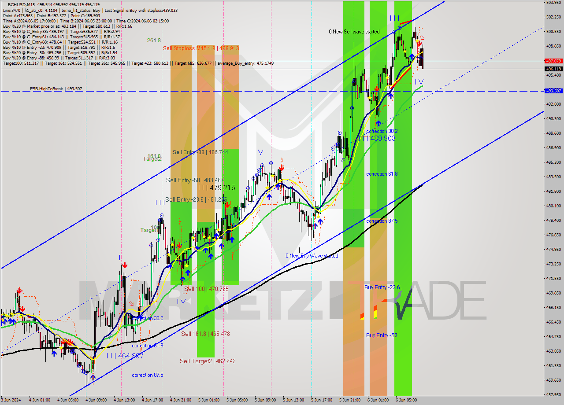564x405 pixels.
Task: Click the 'FSB-HighToBreak | 493.507' label
Action: tap(56, 89)
